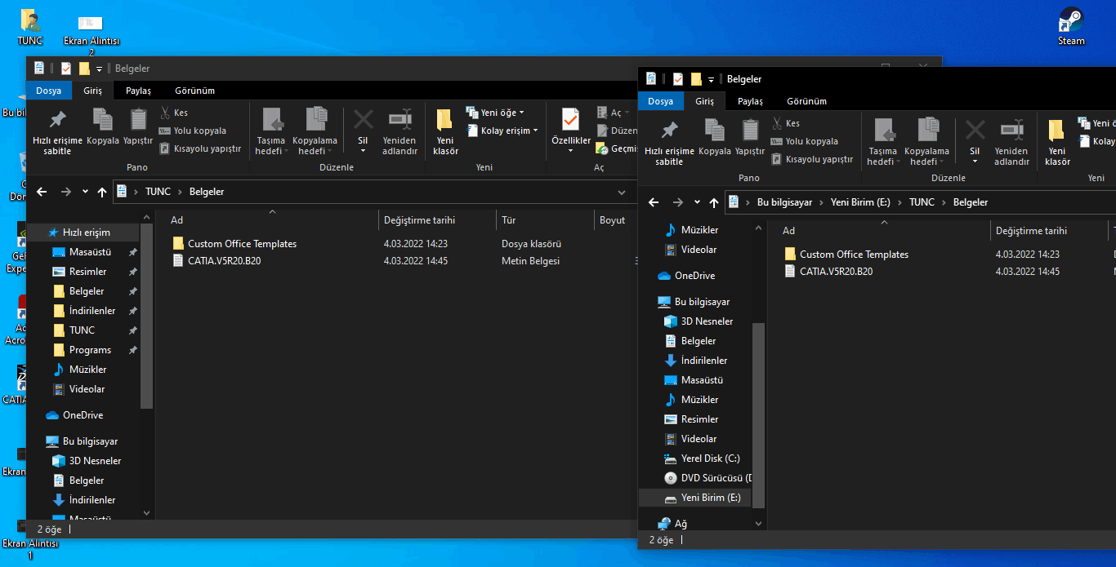Click Kes scissors in right window
1116x567 pixels.
786,123
